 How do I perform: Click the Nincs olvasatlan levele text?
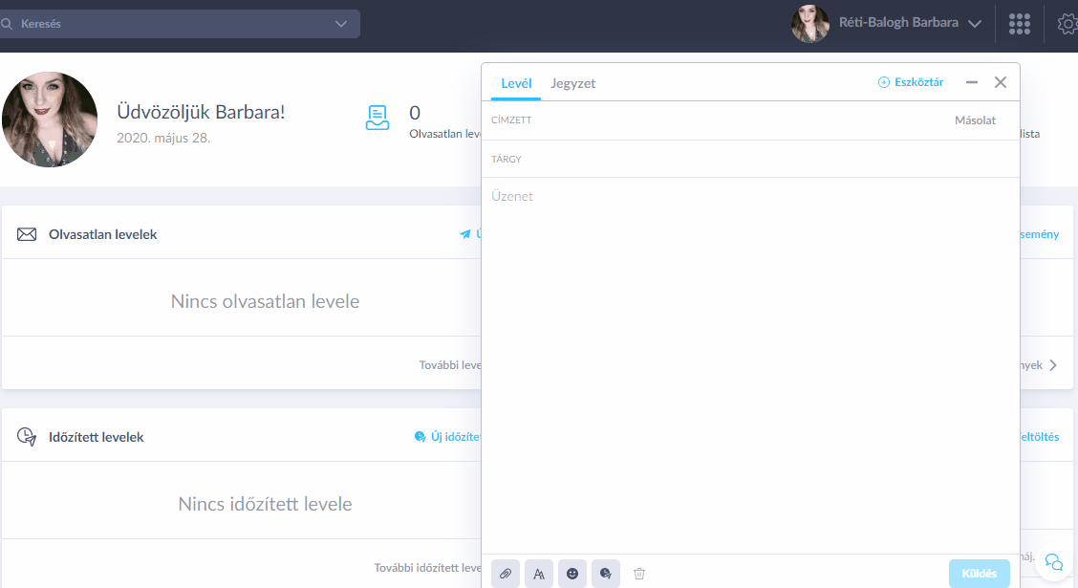click(x=266, y=301)
